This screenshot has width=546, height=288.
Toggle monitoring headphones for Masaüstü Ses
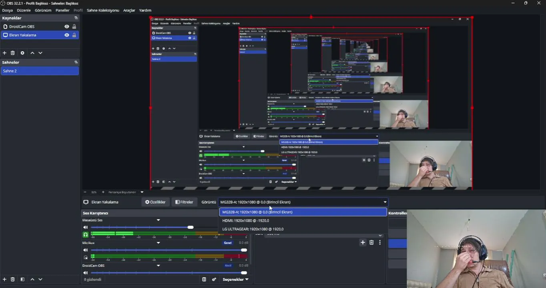[x=85, y=234]
